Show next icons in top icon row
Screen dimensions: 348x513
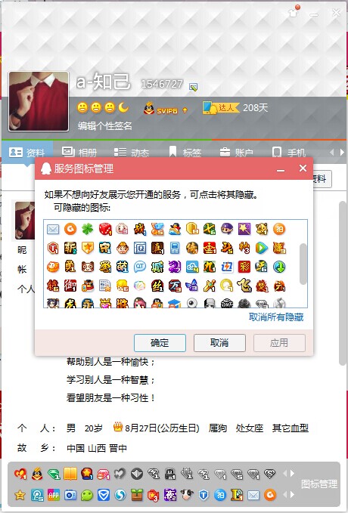(x=292, y=473)
